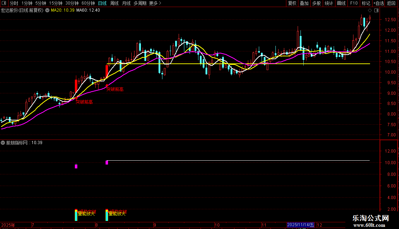Select the 60分钟 period

pos(88,3)
